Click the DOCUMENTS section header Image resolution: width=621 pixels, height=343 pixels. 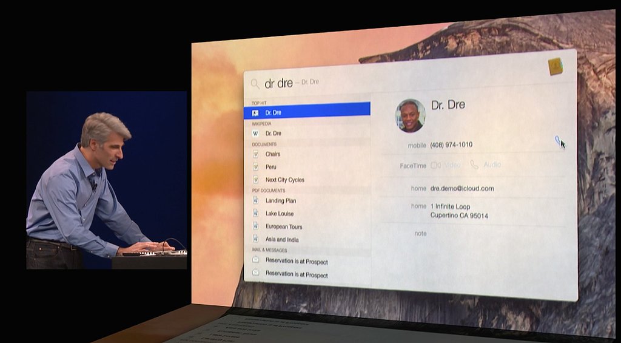pyautogui.click(x=264, y=144)
